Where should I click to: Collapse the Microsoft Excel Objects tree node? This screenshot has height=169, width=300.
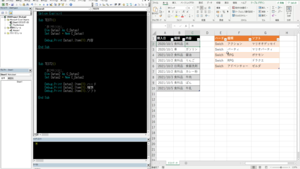point(5,20)
